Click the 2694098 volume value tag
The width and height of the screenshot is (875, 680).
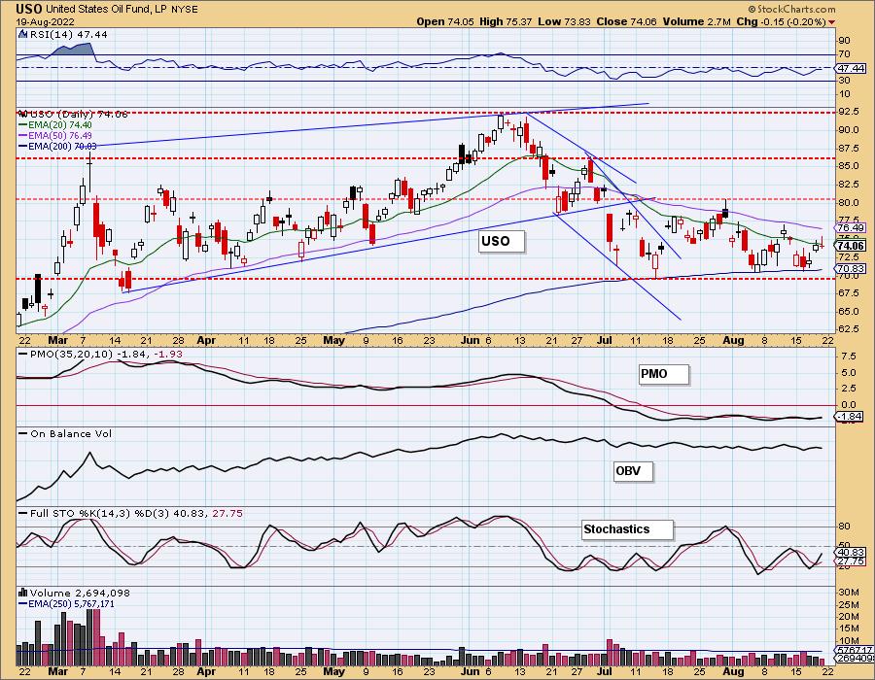(854, 659)
